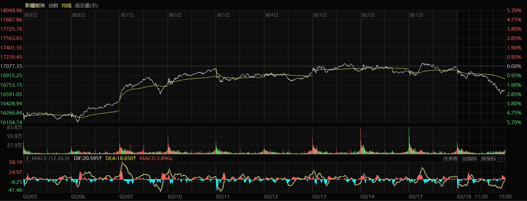Image resolution: width=527 pixels, height=201 pixels.
Task: Click the MACD help question-mark icon
Action: [27, 158]
